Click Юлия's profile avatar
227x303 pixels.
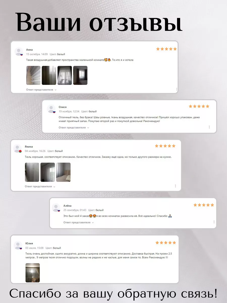click(x=18, y=245)
